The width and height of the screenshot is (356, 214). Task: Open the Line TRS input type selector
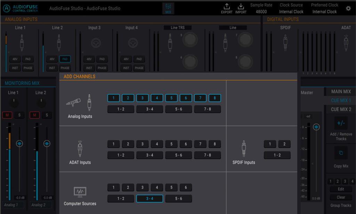(178, 27)
